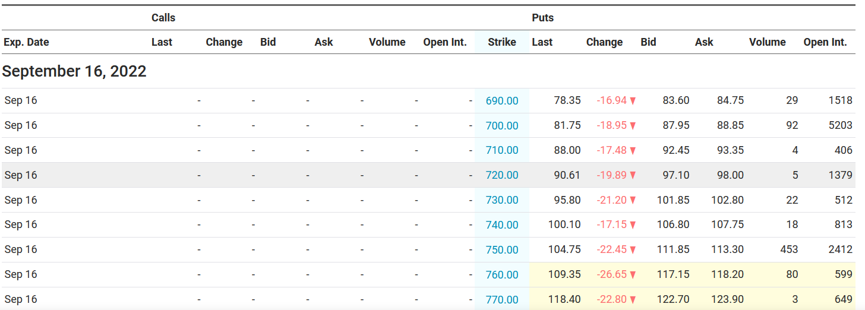Open the 700.00 strike link
The width and height of the screenshot is (865, 310).
click(x=502, y=126)
